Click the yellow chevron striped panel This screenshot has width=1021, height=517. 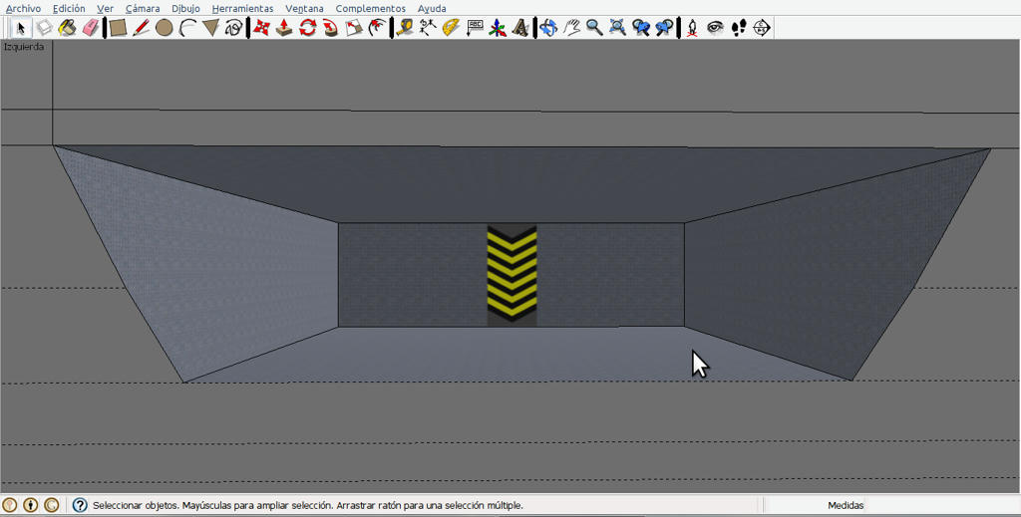click(511, 276)
